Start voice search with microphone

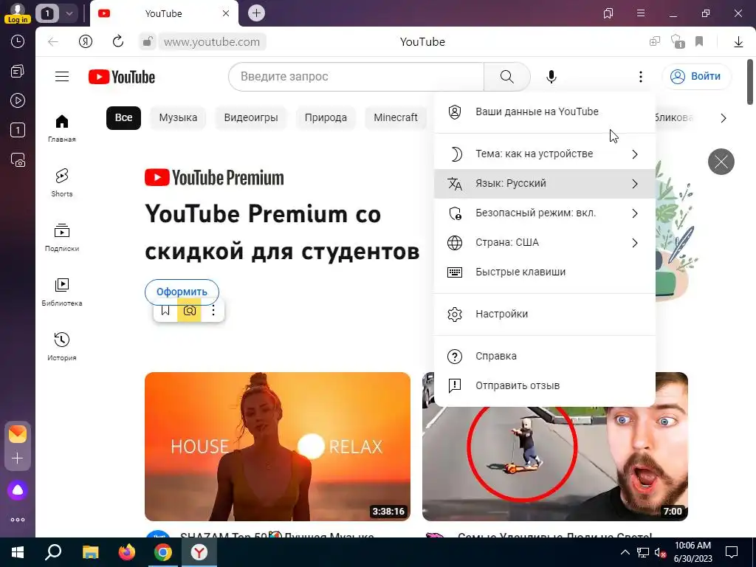tap(551, 77)
